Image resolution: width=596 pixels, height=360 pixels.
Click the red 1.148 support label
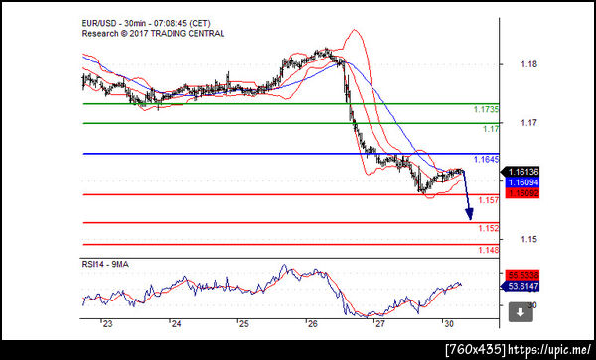point(489,250)
